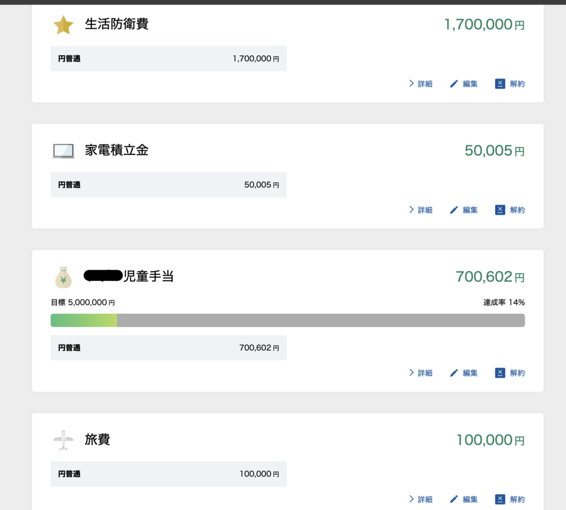Click the gold star icon beside 生活防衛費
Screen dimensions: 566x510
pos(63,25)
